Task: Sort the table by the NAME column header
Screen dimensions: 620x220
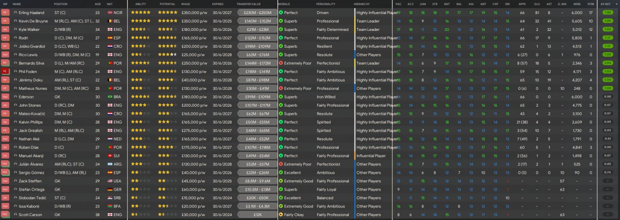Action: pos(17,4)
